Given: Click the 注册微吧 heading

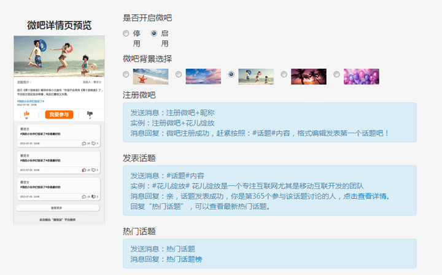Looking at the screenshot, I should (139, 95).
